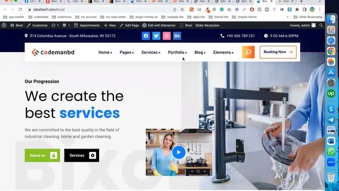The image size is (339, 191).
Task: Open Launchpad from the Dock
Action: 331,30
